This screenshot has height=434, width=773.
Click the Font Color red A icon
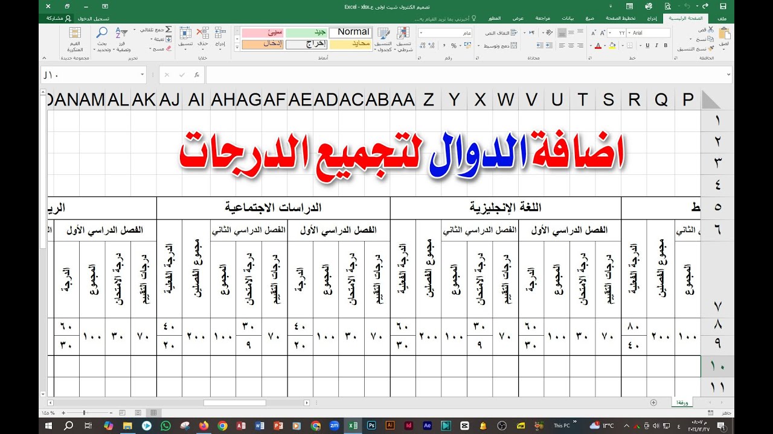pos(598,46)
